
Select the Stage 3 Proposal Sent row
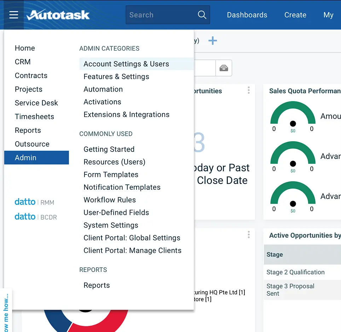[x=302, y=290]
